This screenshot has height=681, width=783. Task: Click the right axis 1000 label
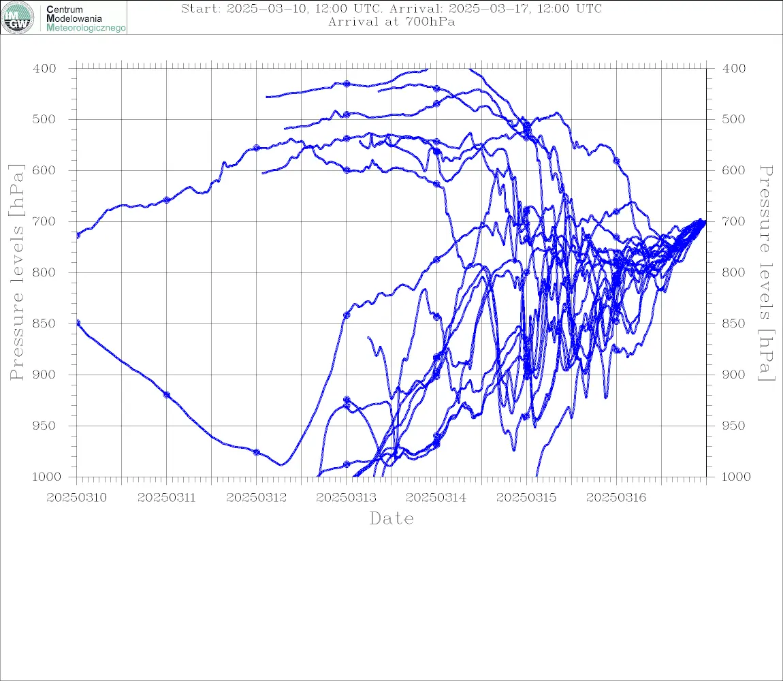[x=737, y=477]
